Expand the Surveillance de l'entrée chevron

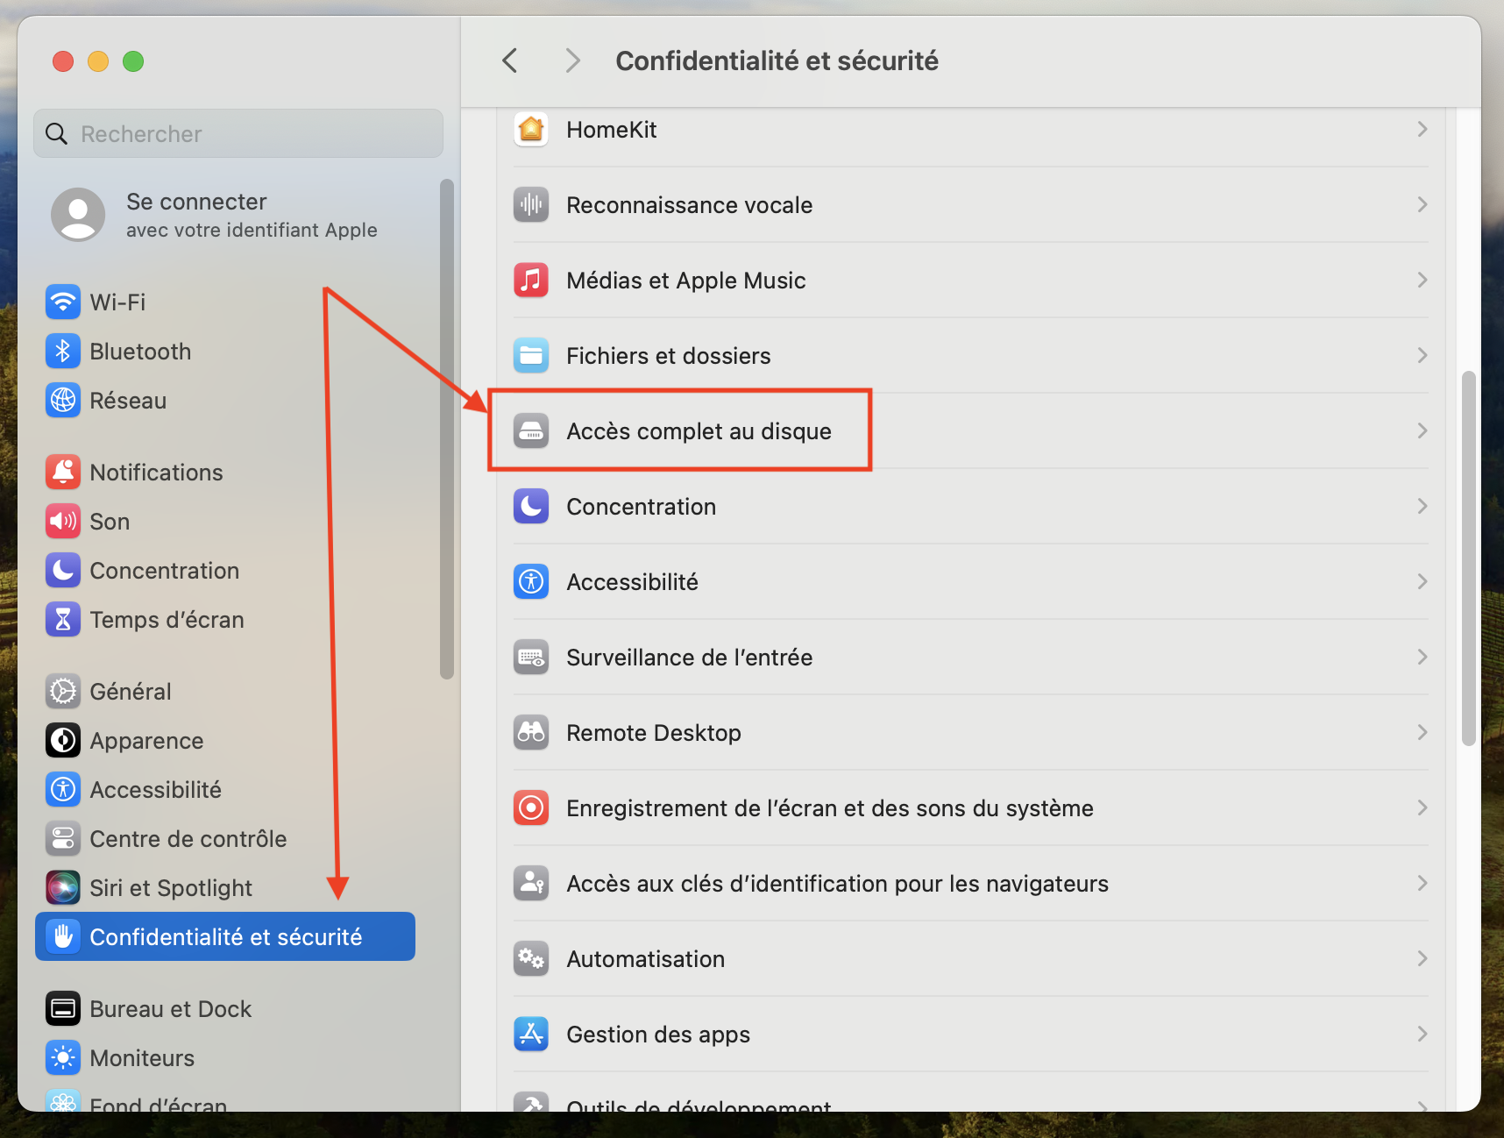tap(1422, 658)
